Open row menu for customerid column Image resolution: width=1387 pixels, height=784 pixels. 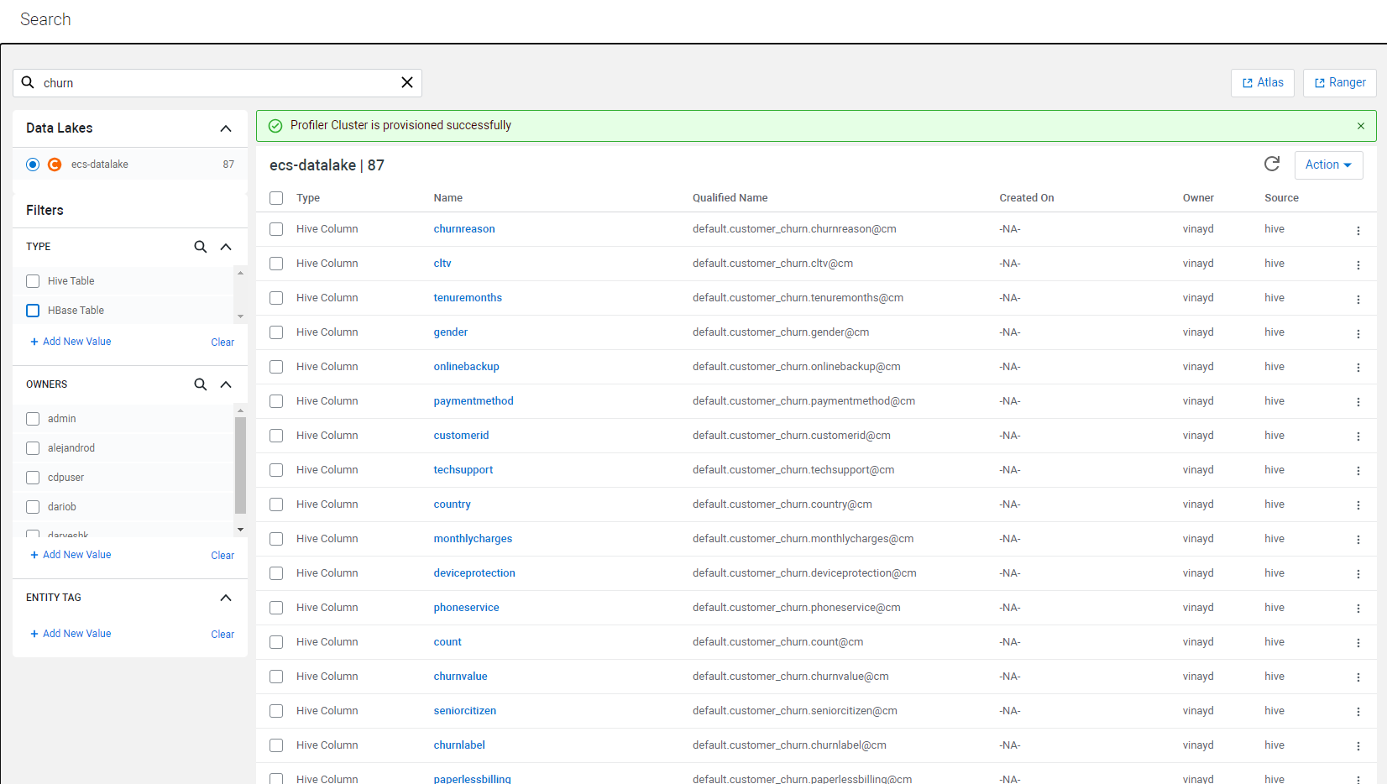pyautogui.click(x=1358, y=436)
